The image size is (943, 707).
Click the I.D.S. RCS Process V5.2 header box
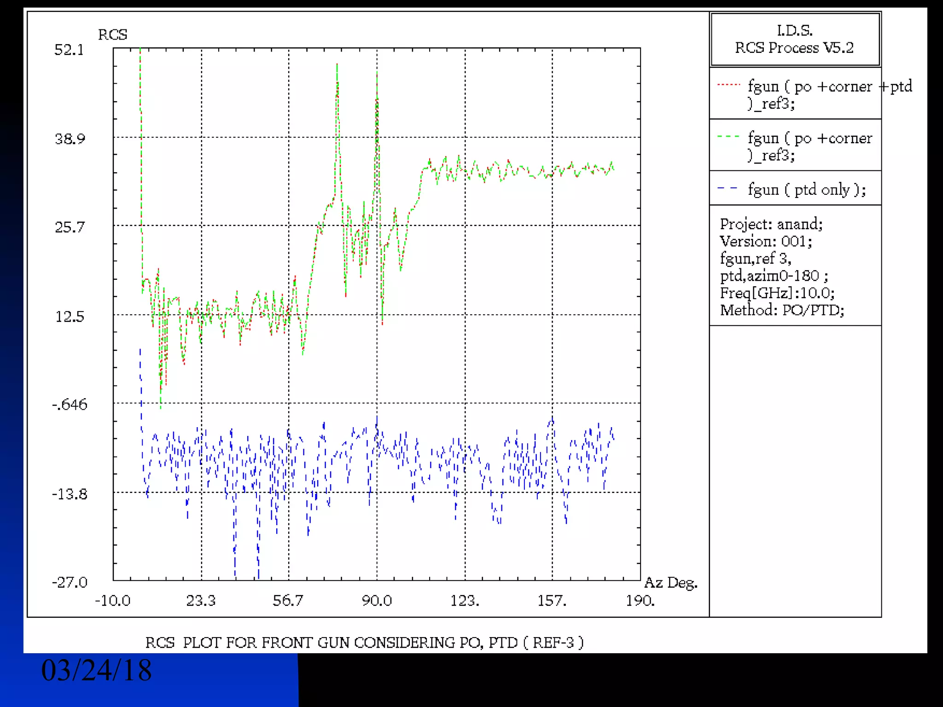pyautogui.click(x=795, y=39)
